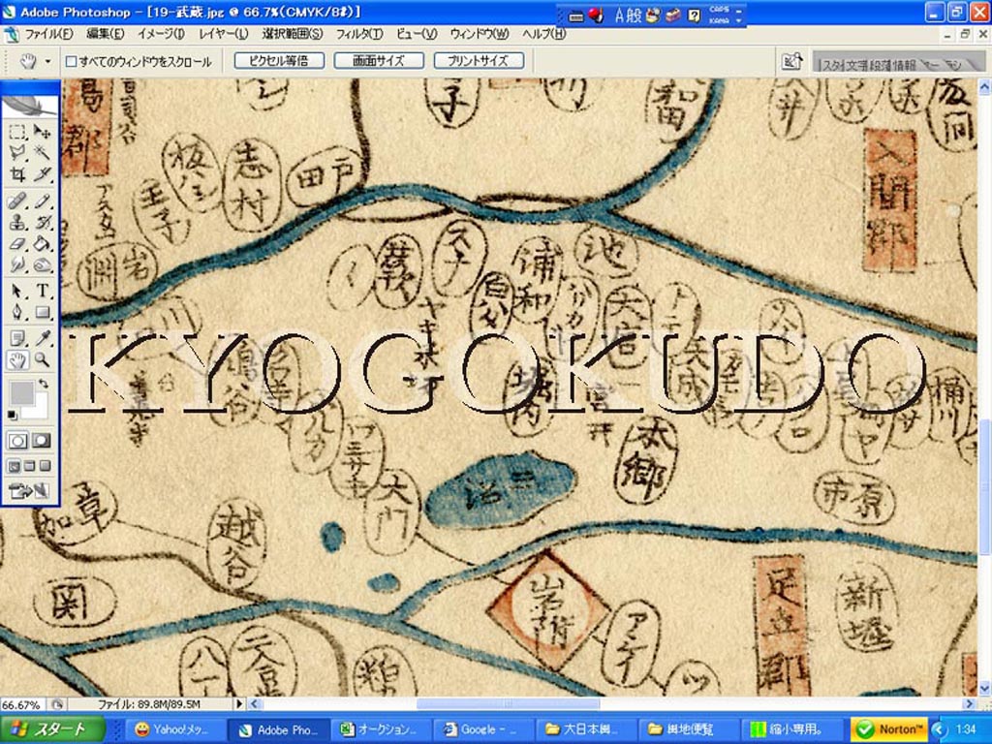
Task: Click the ピクセル等倍 button
Action: [279, 61]
